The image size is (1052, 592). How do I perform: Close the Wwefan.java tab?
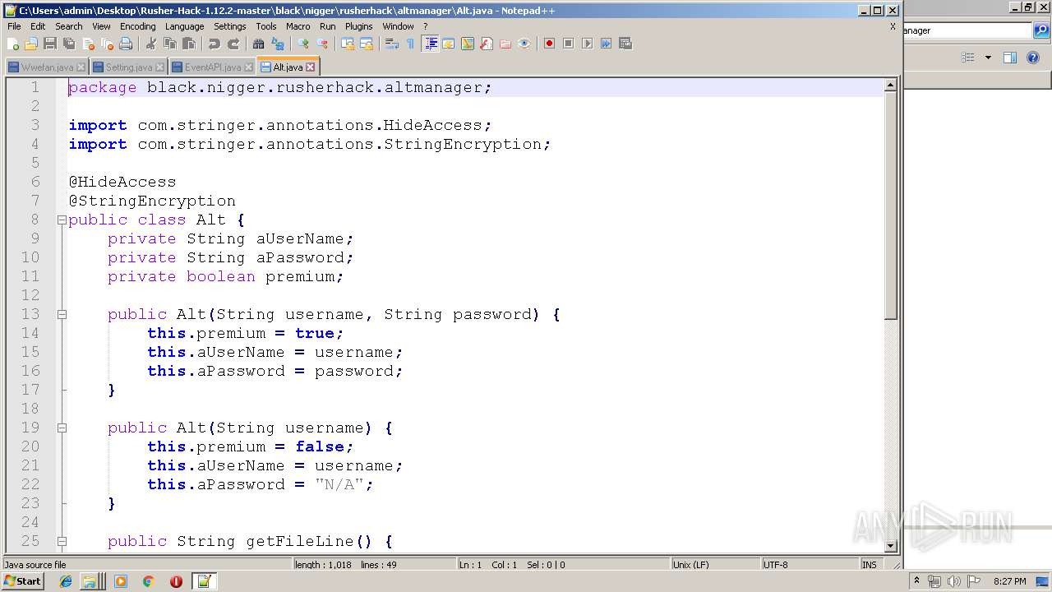81,67
